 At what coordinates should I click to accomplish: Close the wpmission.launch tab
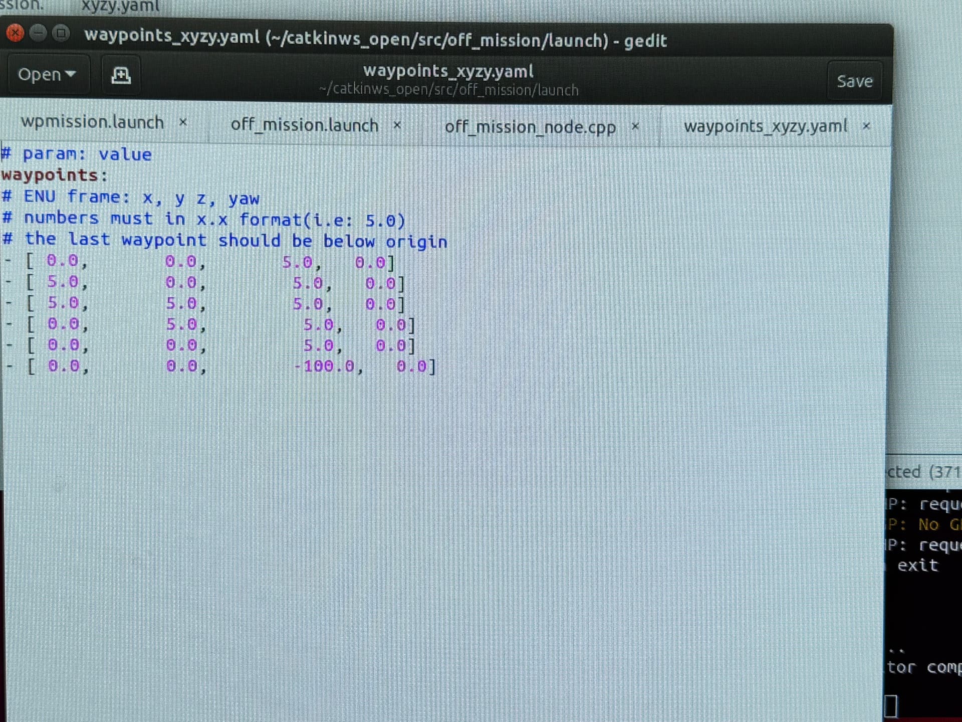183,122
